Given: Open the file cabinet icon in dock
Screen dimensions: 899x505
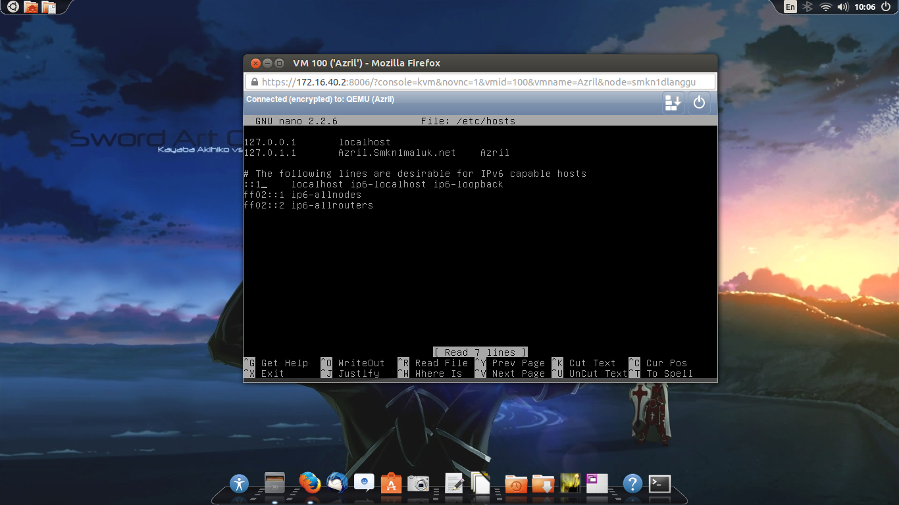Looking at the screenshot, I should tap(274, 483).
